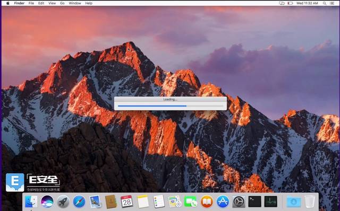340x211 pixels.
Task: Launch Terminal from the Dock
Action: click(254, 201)
